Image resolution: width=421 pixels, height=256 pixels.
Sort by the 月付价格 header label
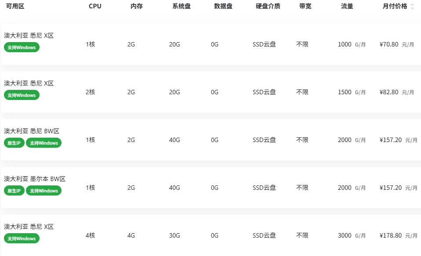click(x=395, y=7)
